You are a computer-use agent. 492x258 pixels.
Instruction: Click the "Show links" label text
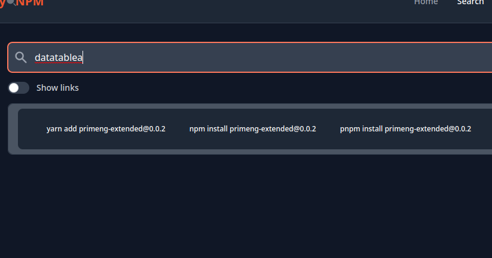[57, 88]
